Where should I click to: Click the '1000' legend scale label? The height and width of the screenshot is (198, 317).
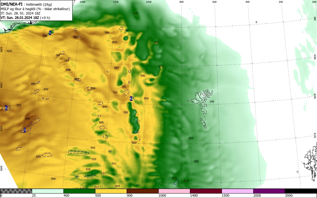tap(162, 195)
